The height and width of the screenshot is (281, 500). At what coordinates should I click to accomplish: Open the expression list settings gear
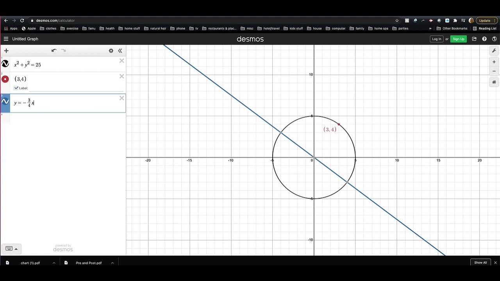coord(111,51)
